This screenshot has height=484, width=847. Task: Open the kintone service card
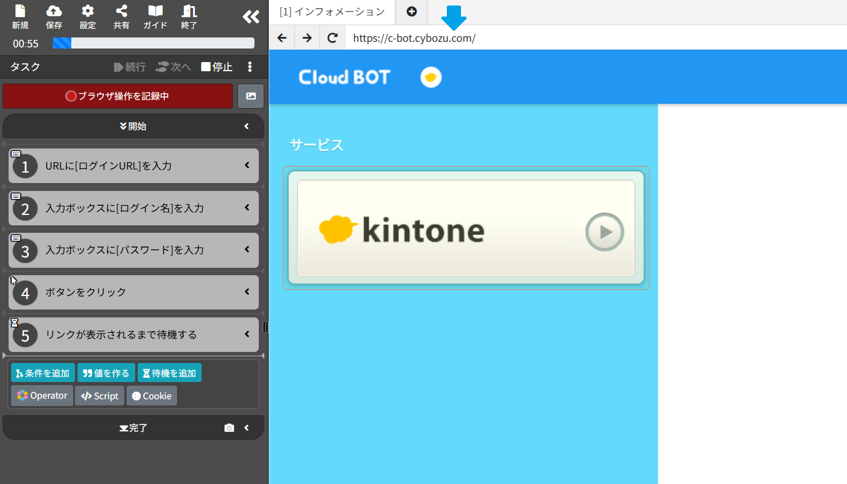[466, 228]
